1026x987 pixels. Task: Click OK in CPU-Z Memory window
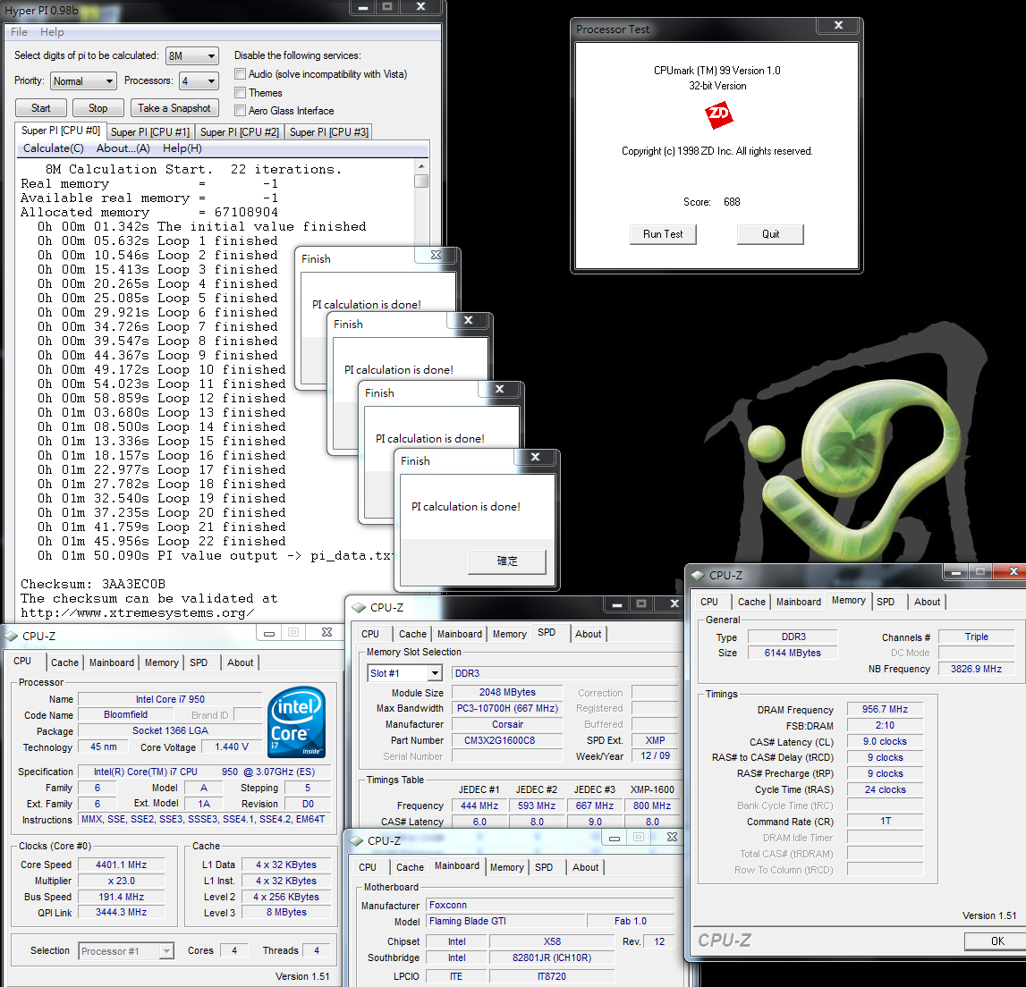coord(996,941)
